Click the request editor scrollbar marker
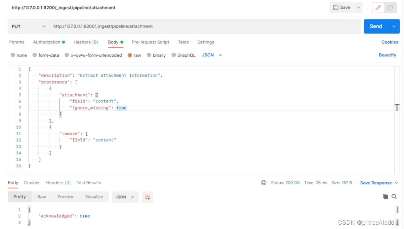The width and height of the screenshot is (404, 229). pos(397,107)
